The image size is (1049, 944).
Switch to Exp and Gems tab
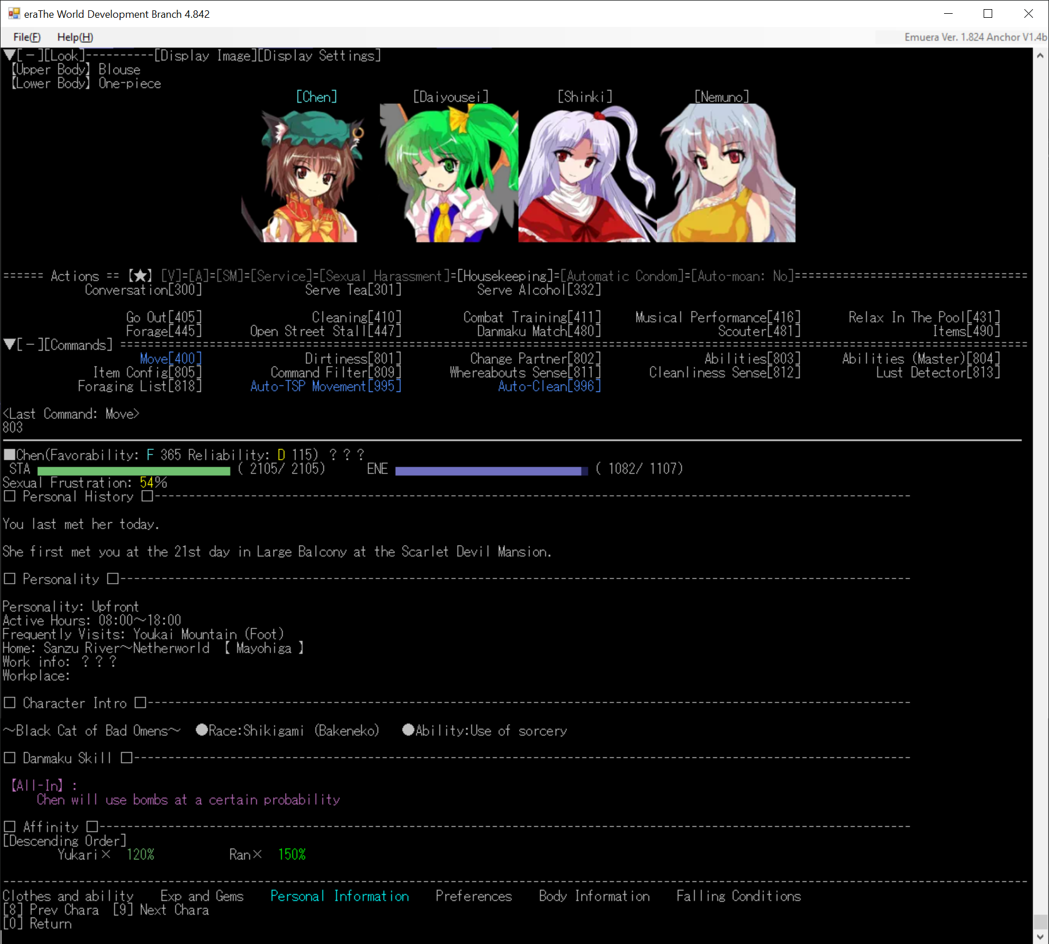pos(202,896)
